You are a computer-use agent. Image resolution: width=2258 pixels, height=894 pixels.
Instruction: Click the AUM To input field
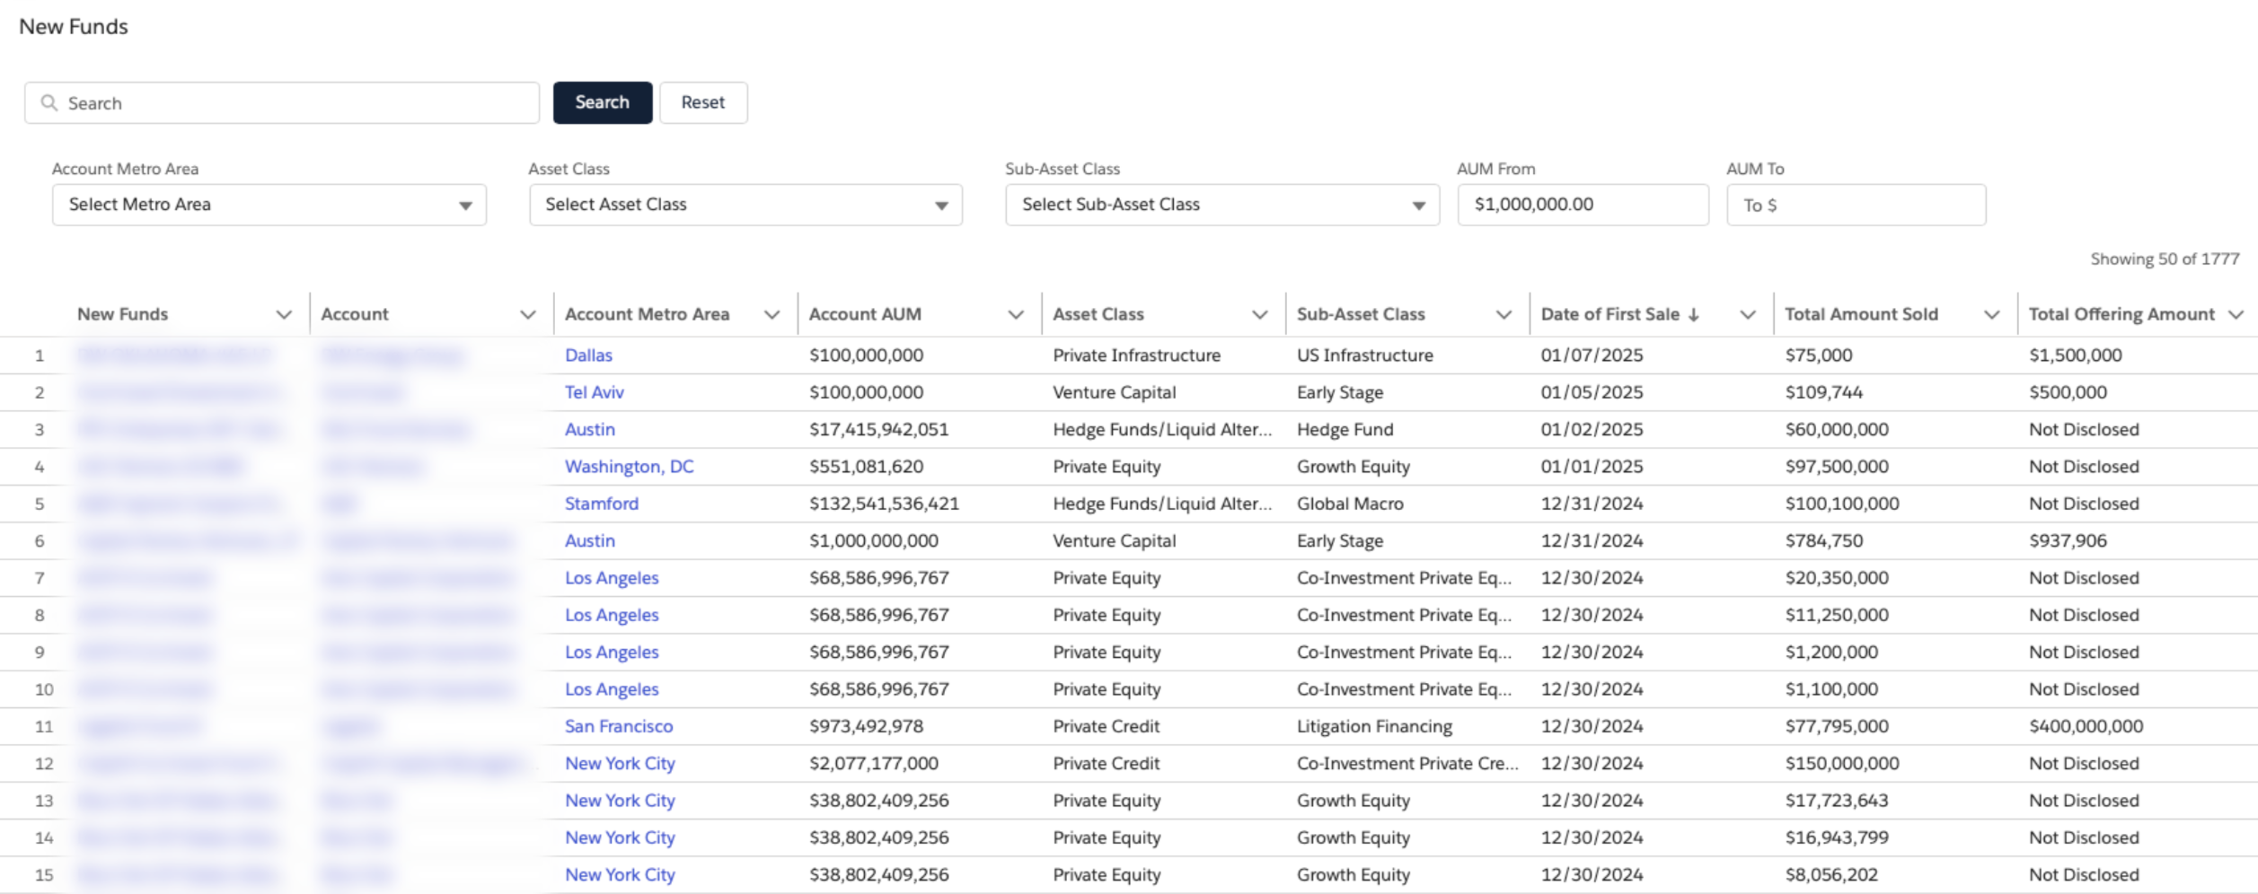(1855, 206)
